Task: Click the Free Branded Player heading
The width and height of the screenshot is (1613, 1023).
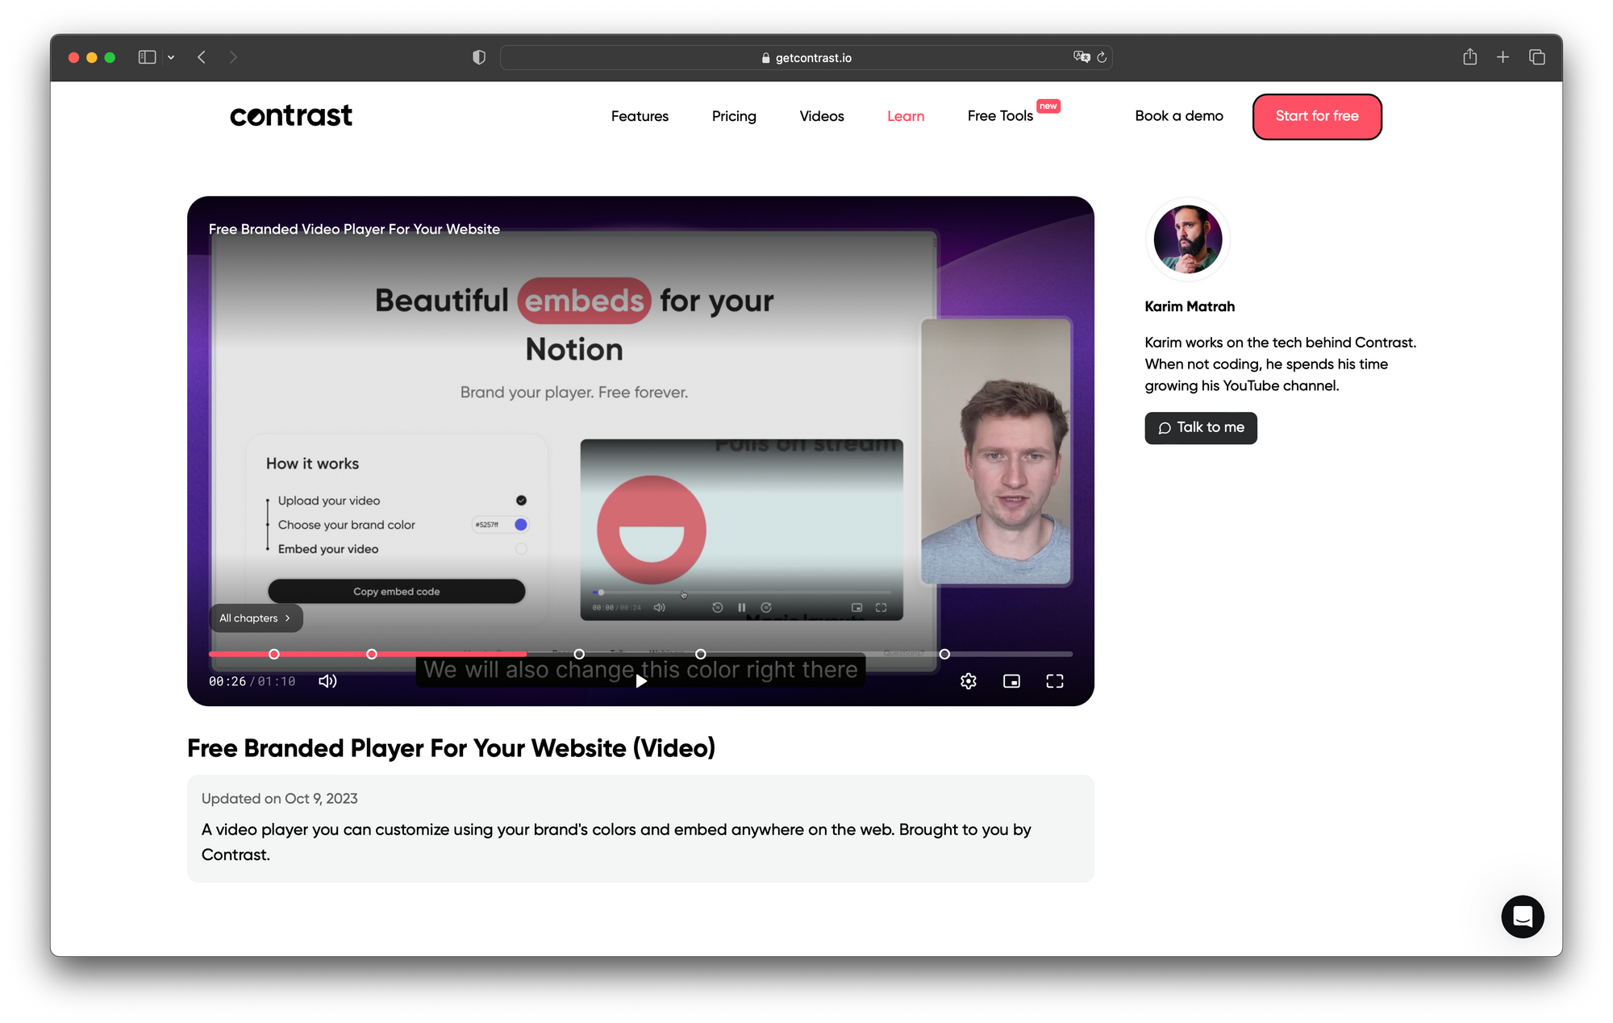Action: 452,749
